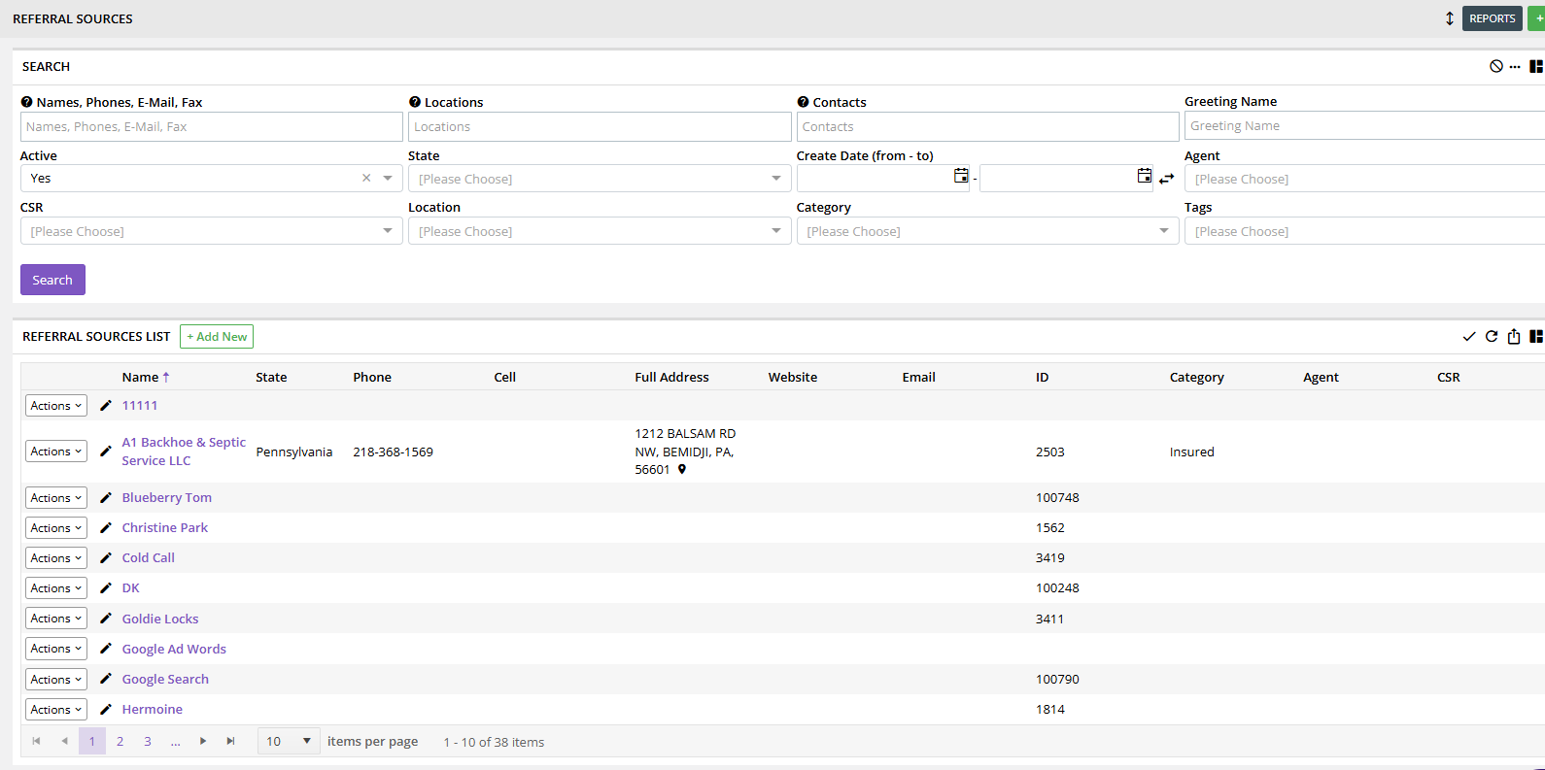Screen dimensions: 1545x770
Task: Open the Actions menu for Christine Park
Action: tap(56, 527)
